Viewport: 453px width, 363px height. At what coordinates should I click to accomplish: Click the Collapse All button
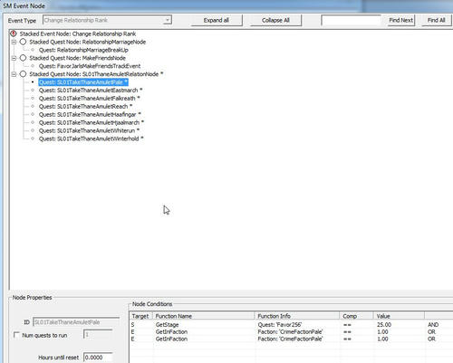point(275,20)
